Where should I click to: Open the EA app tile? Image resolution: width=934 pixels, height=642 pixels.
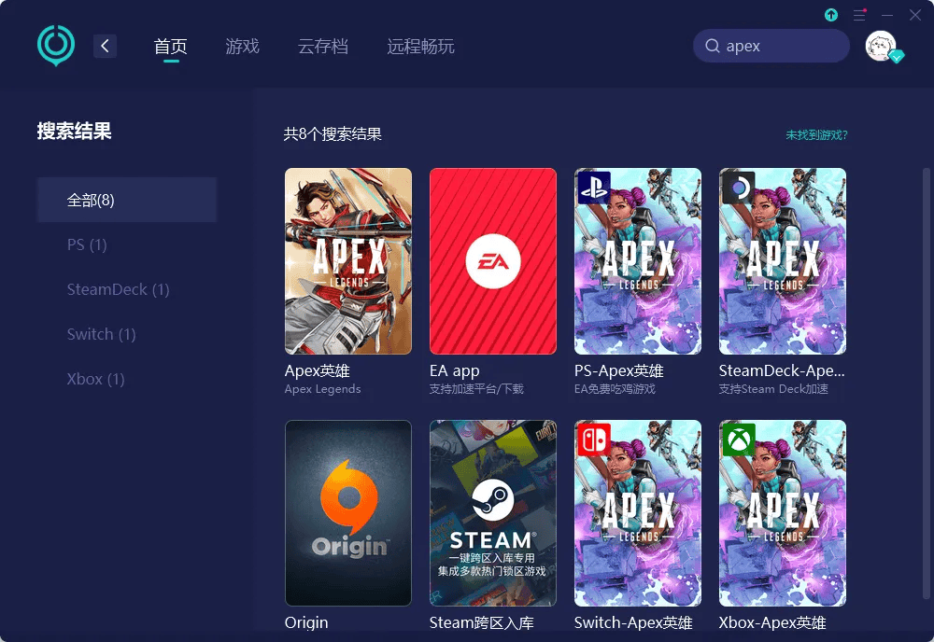pos(492,260)
